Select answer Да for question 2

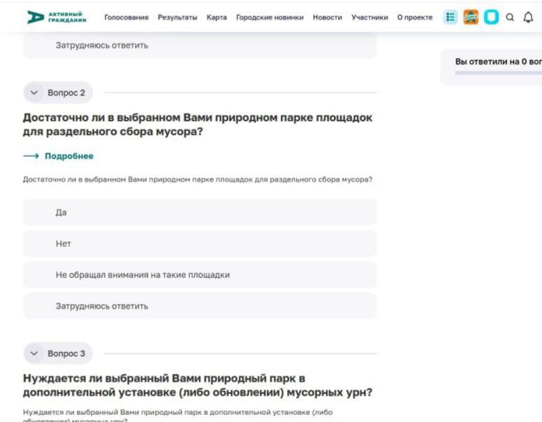200,212
